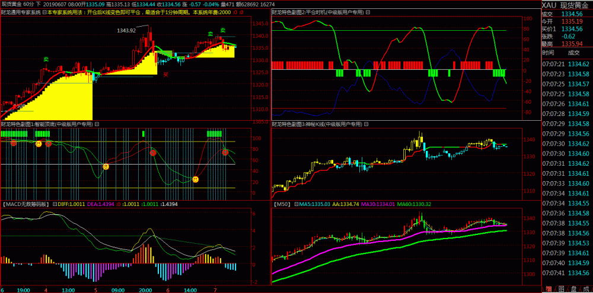Click the yellow smiley marker near level 20
This screenshot has height=293, width=593.
tap(196, 179)
